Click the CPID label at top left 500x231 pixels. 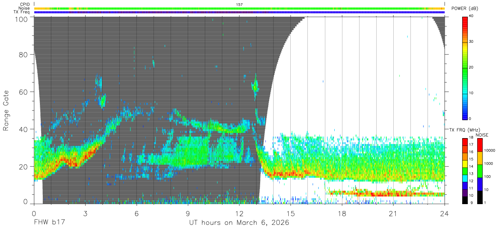pos(24,4)
